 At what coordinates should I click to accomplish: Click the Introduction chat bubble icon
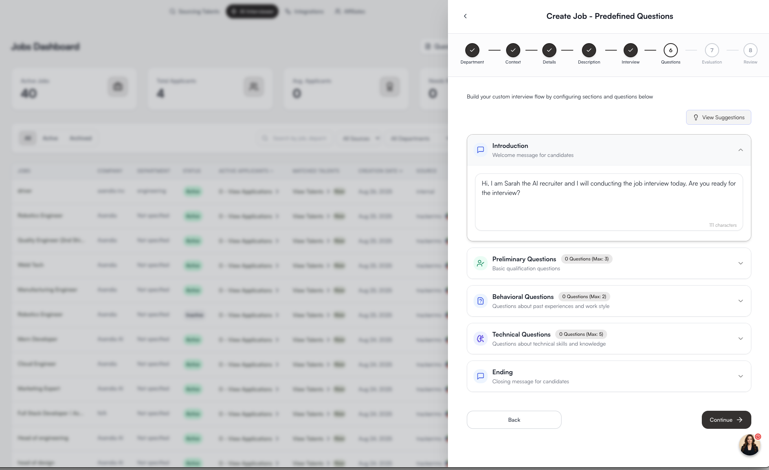pos(480,150)
